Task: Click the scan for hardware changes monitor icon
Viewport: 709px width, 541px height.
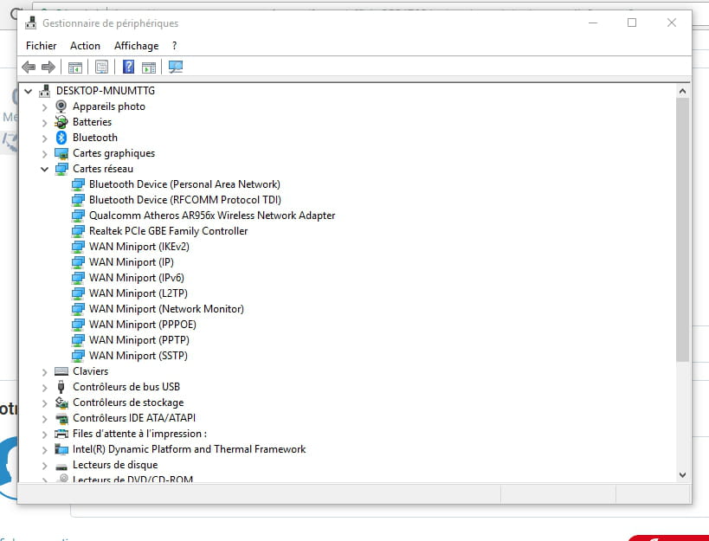Action: pyautogui.click(x=176, y=68)
